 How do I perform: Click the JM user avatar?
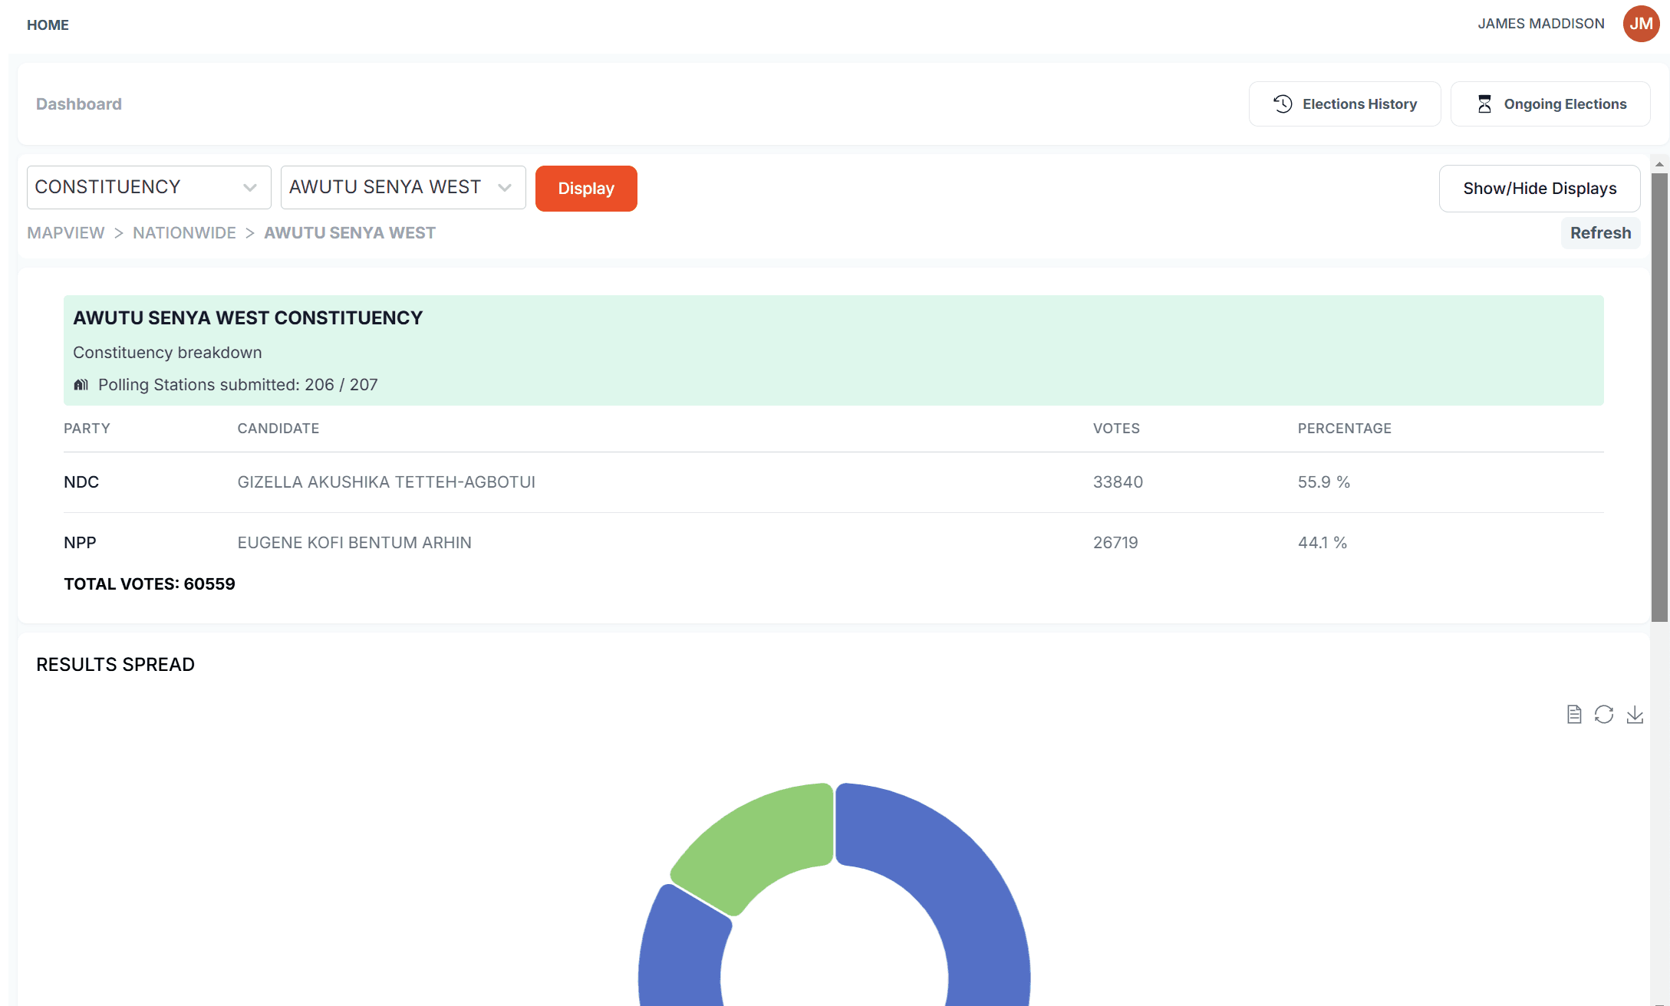pos(1641,24)
